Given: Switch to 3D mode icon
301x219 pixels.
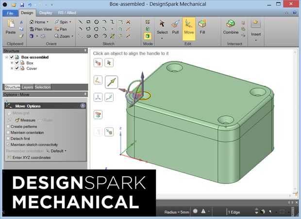Looking at the screenshot, I should click(148, 36).
